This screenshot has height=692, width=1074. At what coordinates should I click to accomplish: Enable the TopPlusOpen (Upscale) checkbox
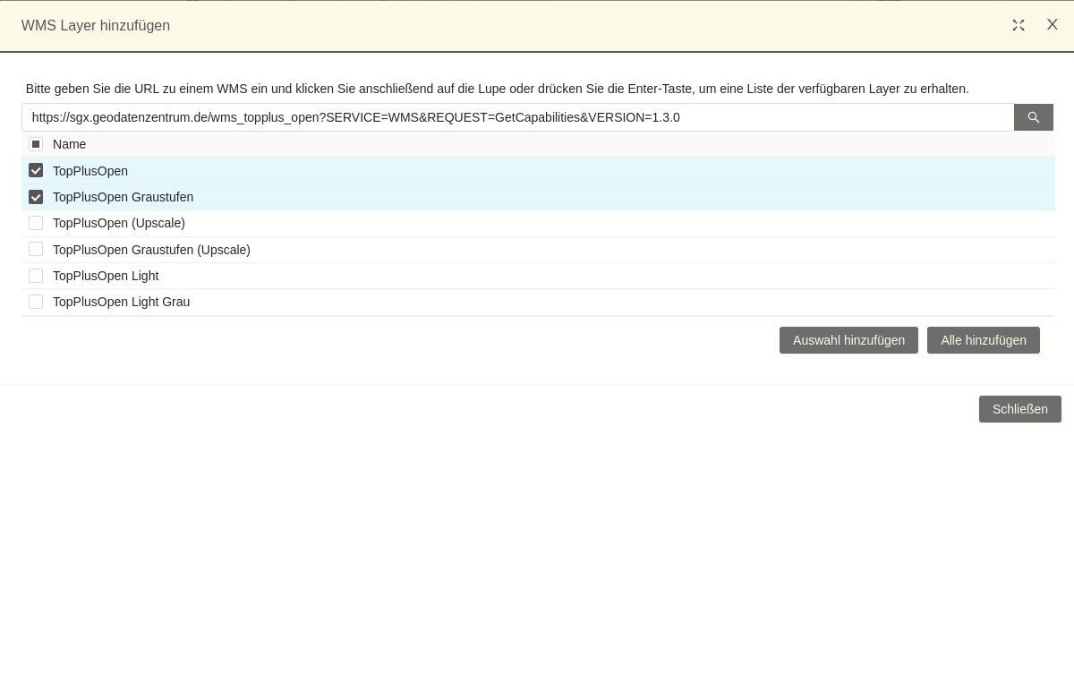point(36,223)
